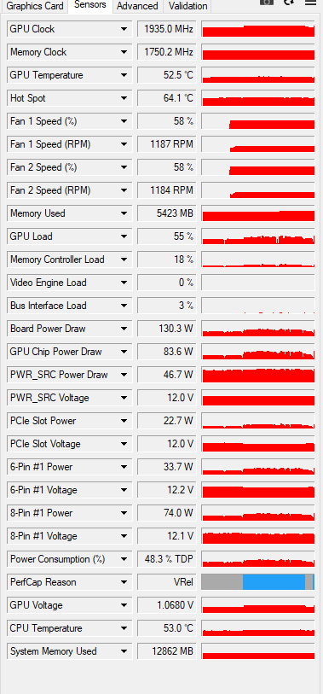Select the 74.0 W 8-pin power value
This screenshot has height=694, width=323.
pos(166,513)
